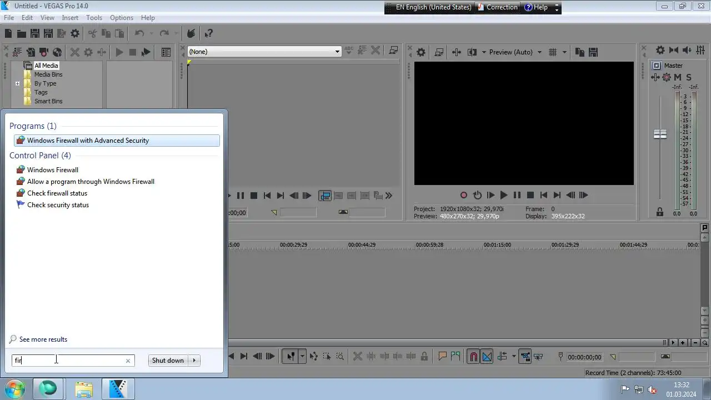
Task: Click the Insert Marker icon
Action: pos(442,357)
